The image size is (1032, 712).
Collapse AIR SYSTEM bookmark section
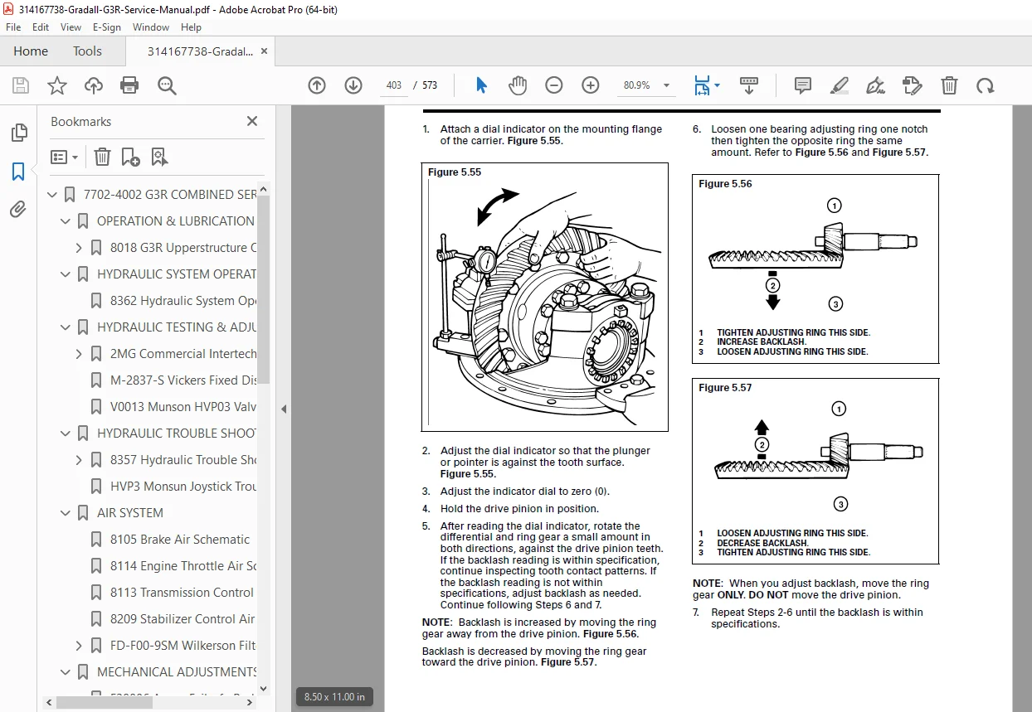pos(66,513)
